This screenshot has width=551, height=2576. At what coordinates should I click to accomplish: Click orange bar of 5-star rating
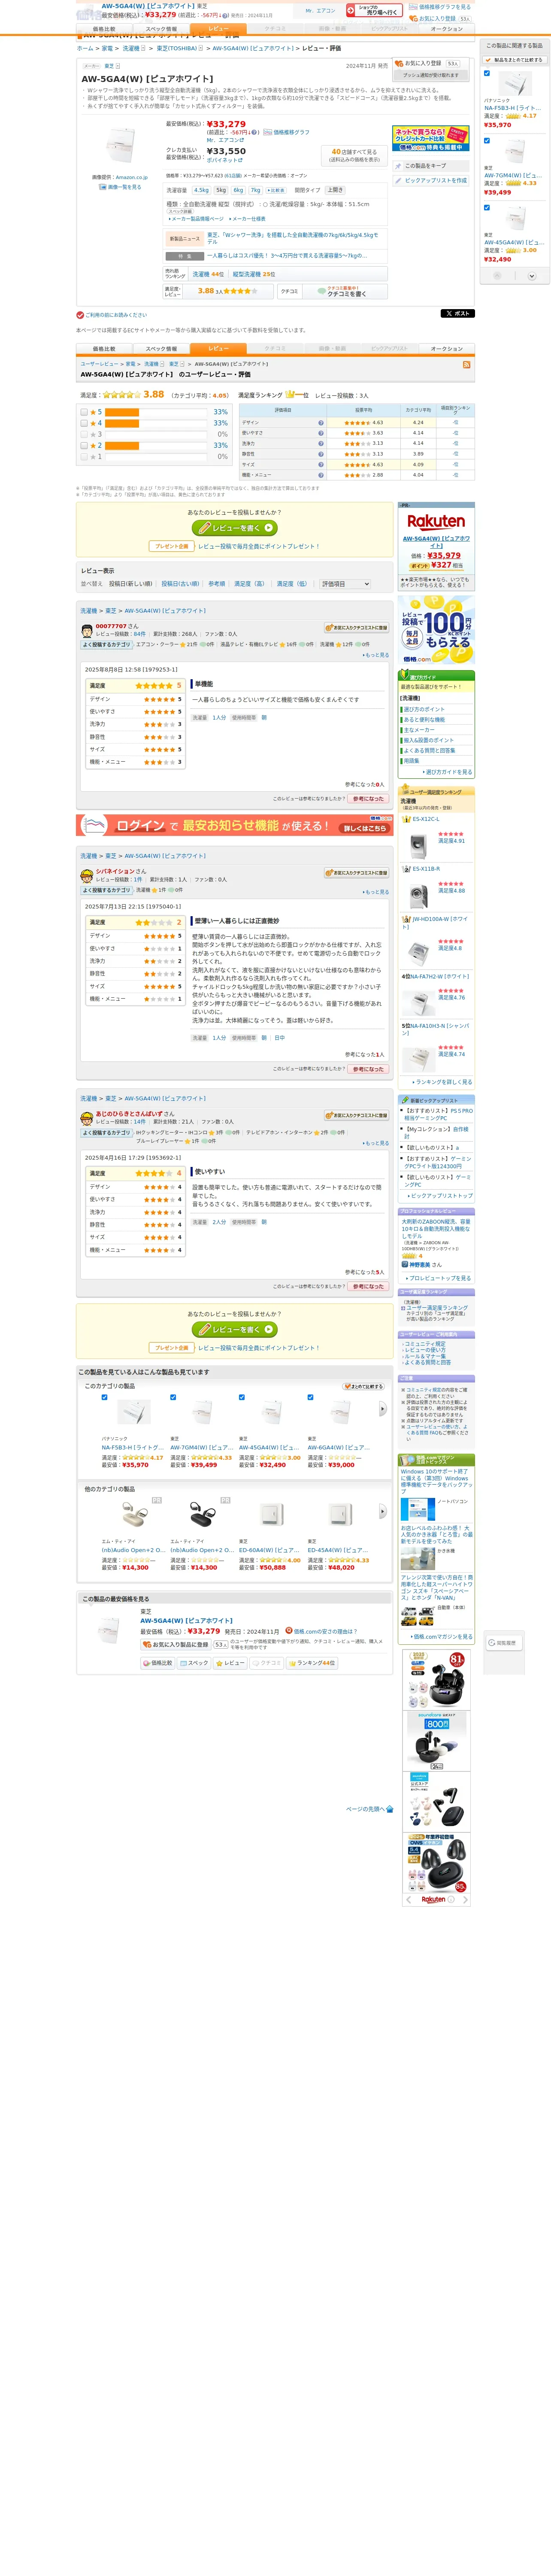tap(122, 412)
